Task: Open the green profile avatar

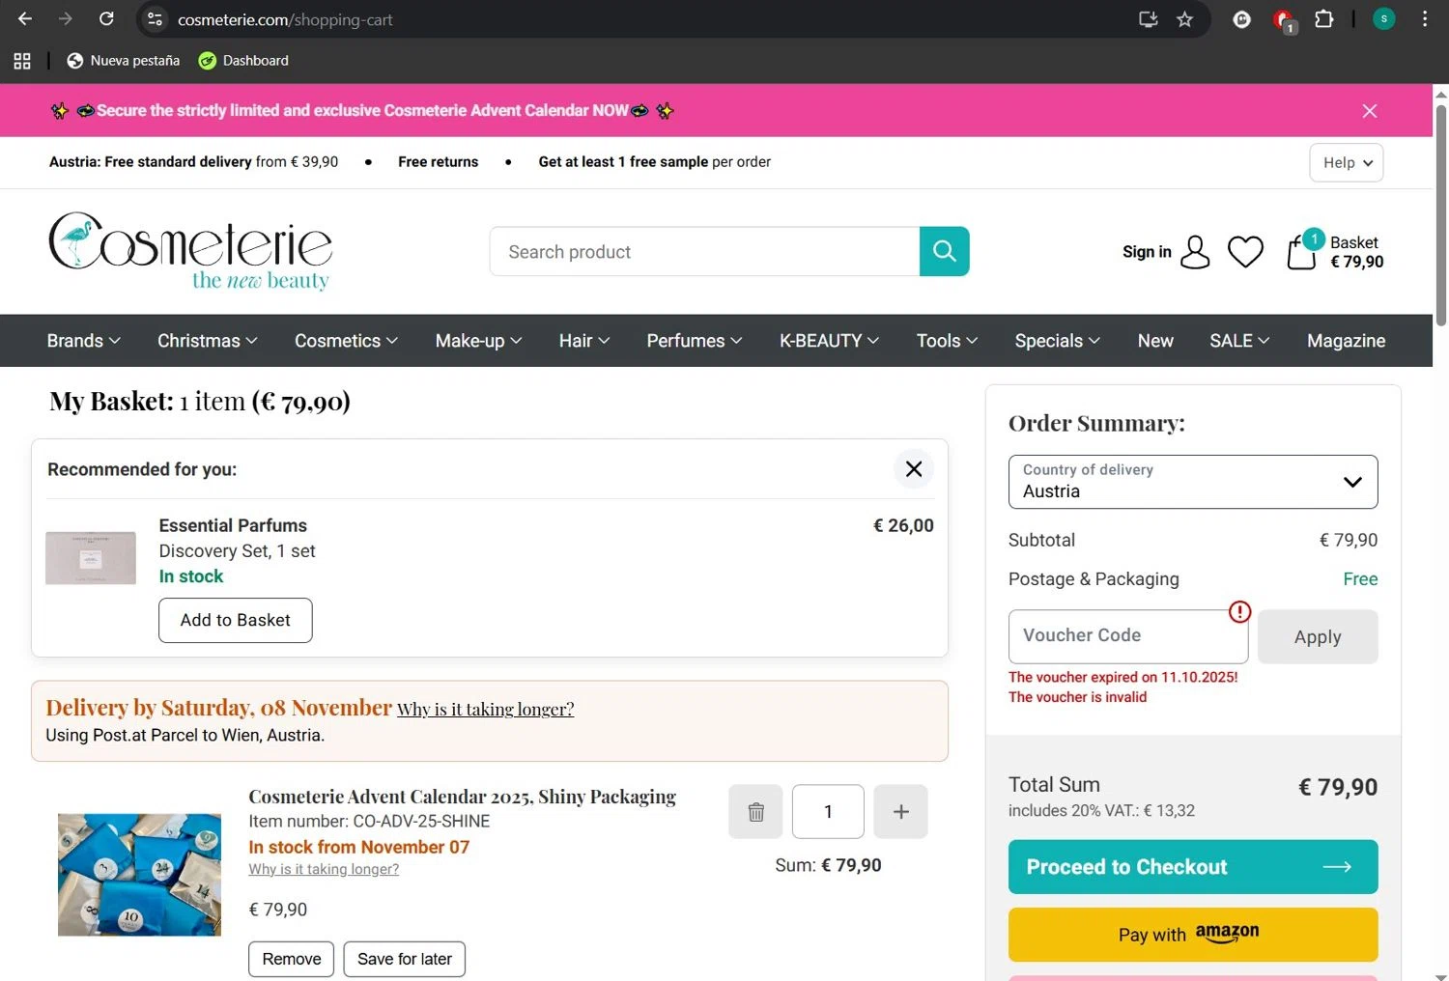Action: (x=1383, y=19)
